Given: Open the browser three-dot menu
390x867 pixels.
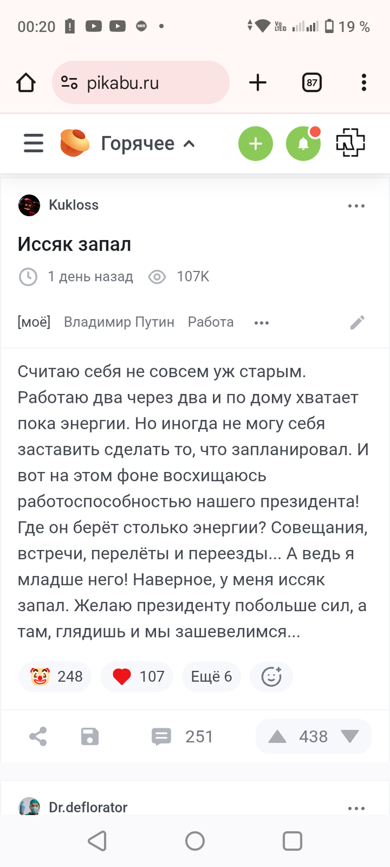Looking at the screenshot, I should click(x=364, y=83).
